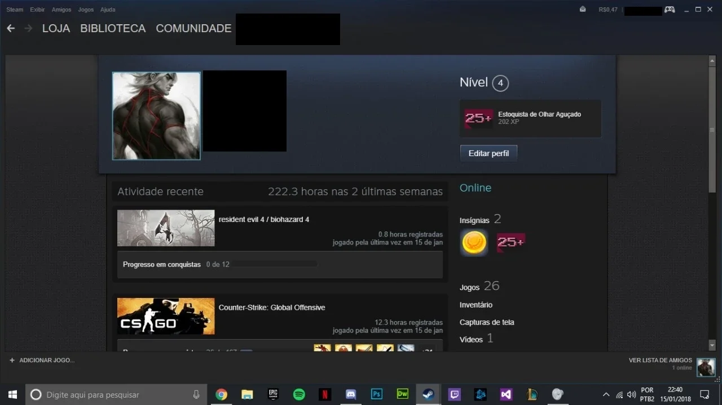The image size is (722, 405).
Task: Open Netflix from the taskbar
Action: point(325,394)
